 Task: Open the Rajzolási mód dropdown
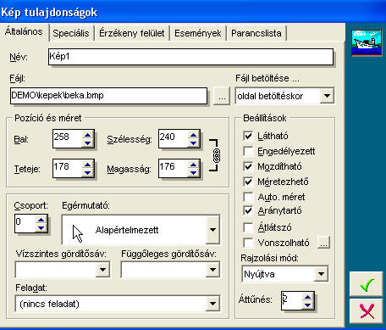point(321,274)
